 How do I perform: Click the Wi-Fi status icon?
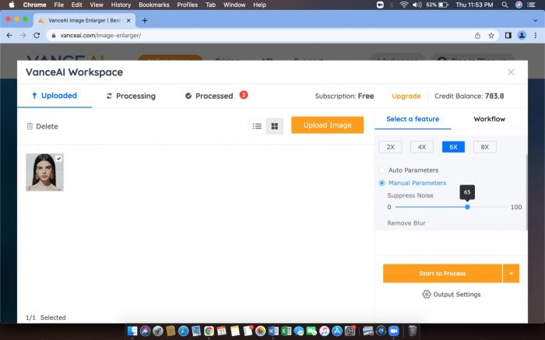tap(403, 5)
